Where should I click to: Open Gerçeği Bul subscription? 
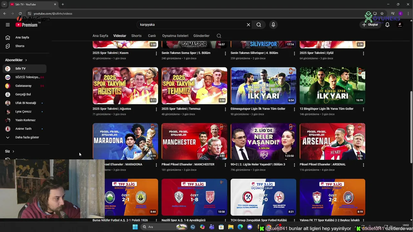[x=24, y=94]
